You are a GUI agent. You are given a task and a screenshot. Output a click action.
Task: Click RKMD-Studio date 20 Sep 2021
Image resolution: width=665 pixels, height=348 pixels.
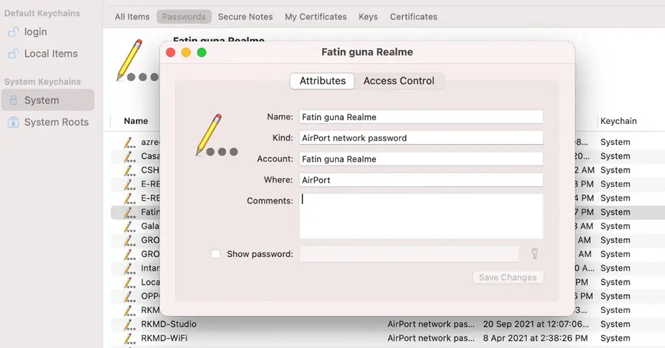(536, 324)
